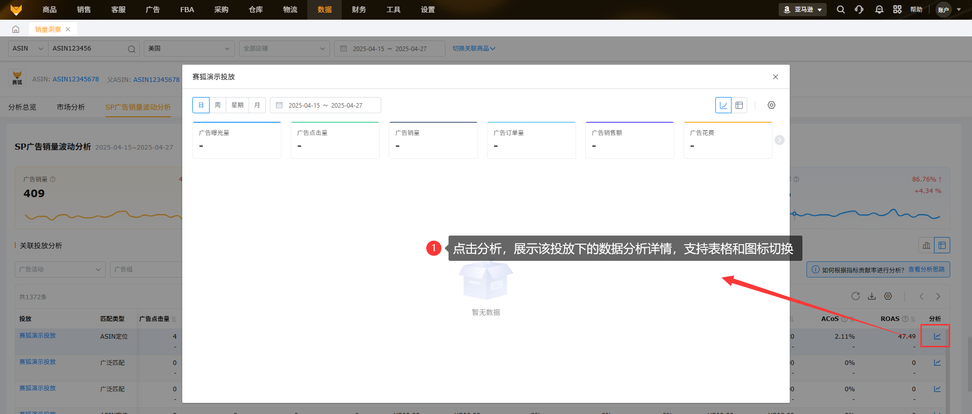Viewport: 972px width, 414px height.
Task: Click the 广告花费 metric card
Action: [727, 140]
